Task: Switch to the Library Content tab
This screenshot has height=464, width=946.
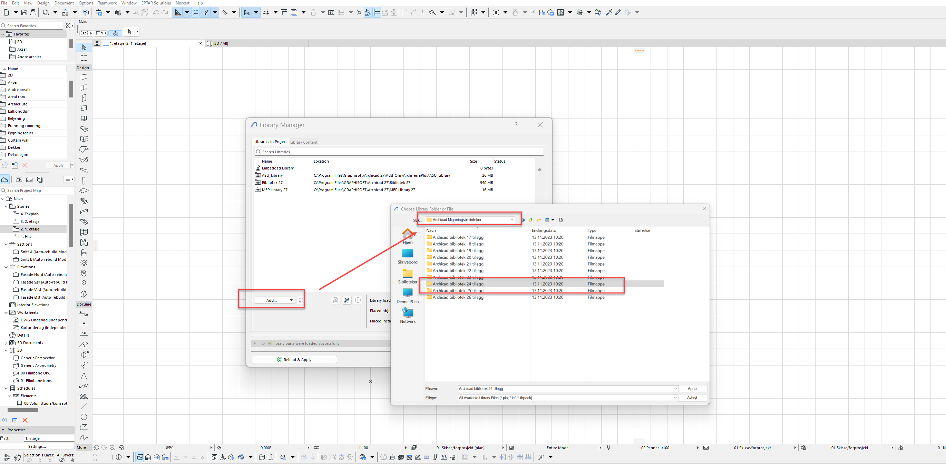Action: (x=303, y=142)
